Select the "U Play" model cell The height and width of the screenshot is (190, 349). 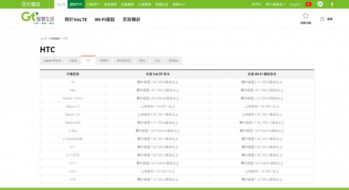tap(73, 131)
